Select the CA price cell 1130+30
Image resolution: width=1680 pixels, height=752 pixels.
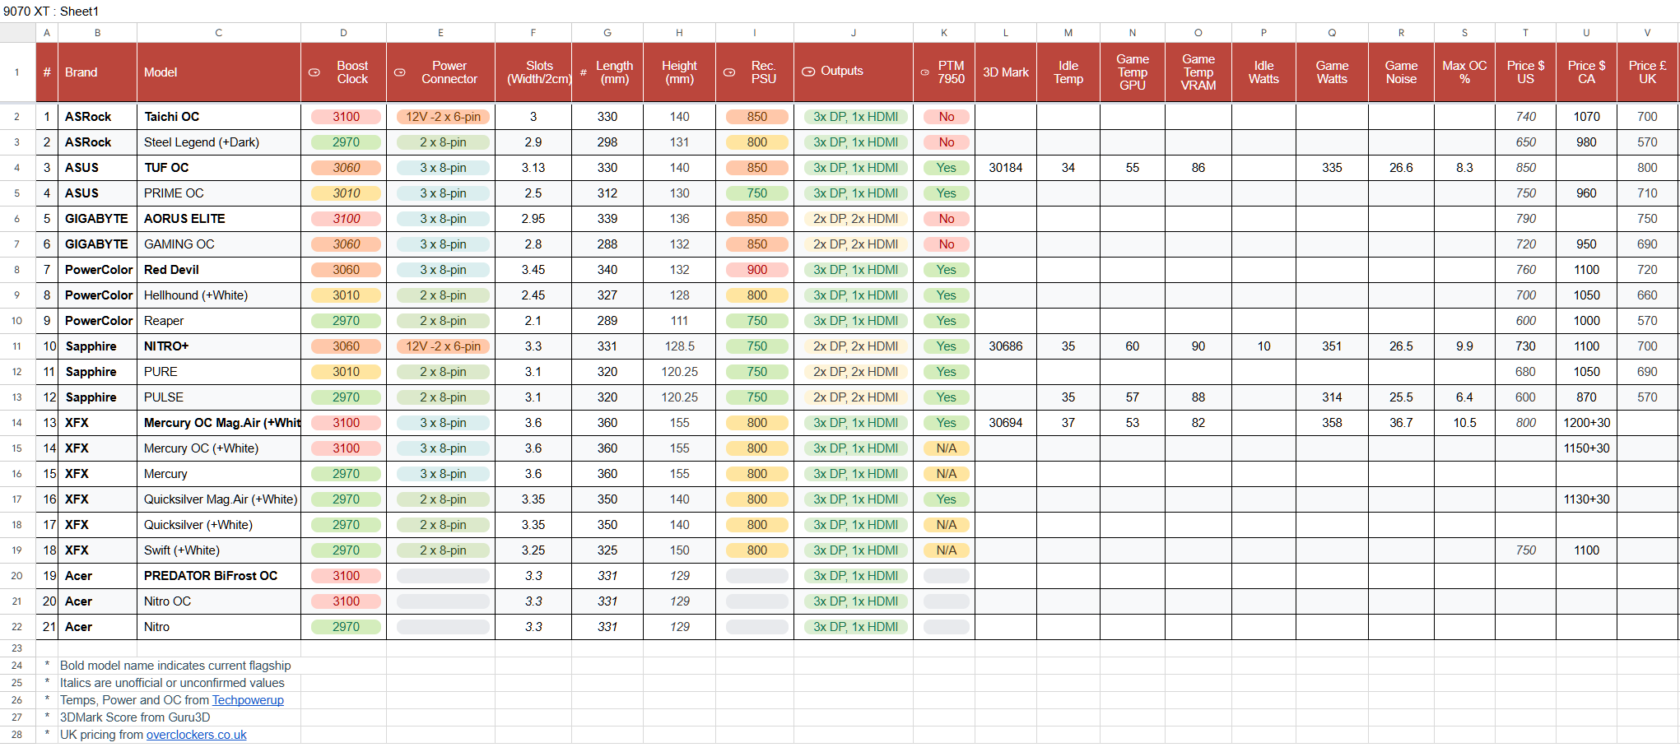coord(1586,499)
